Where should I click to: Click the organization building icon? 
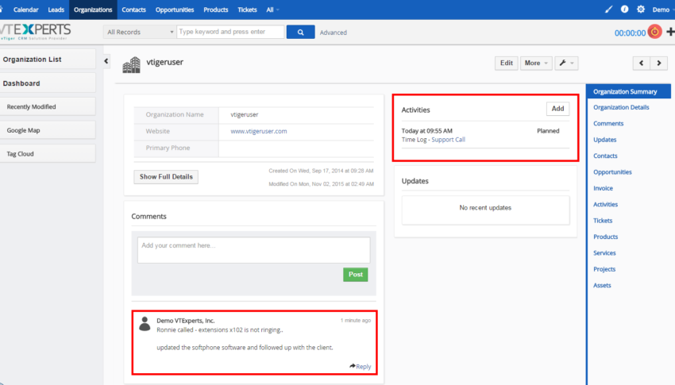pyautogui.click(x=131, y=65)
